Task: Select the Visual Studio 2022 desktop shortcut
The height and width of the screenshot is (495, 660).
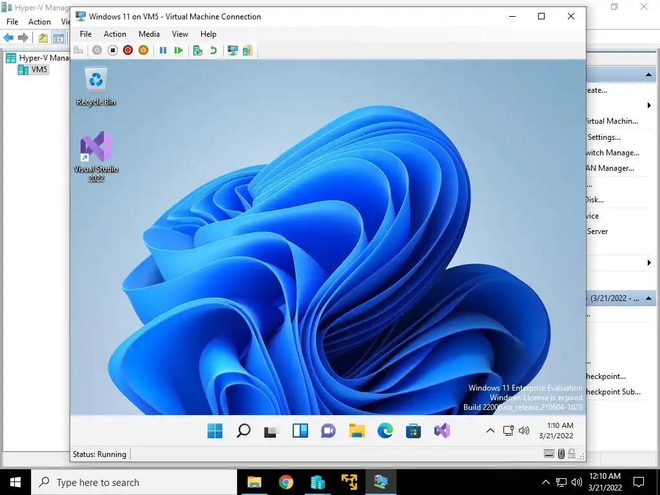Action: point(96,156)
